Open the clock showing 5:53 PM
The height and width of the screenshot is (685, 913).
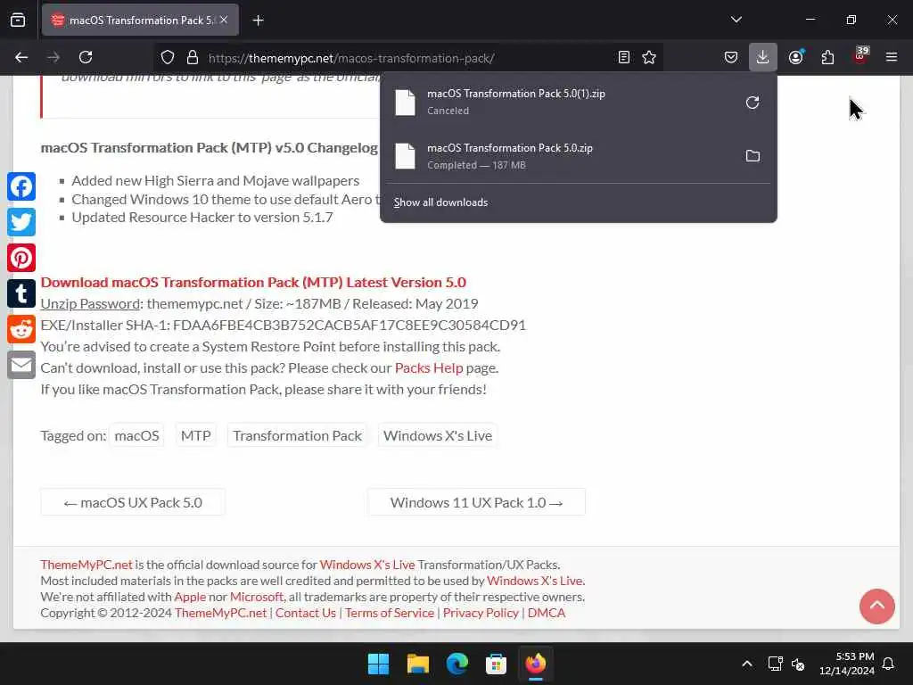point(847,664)
